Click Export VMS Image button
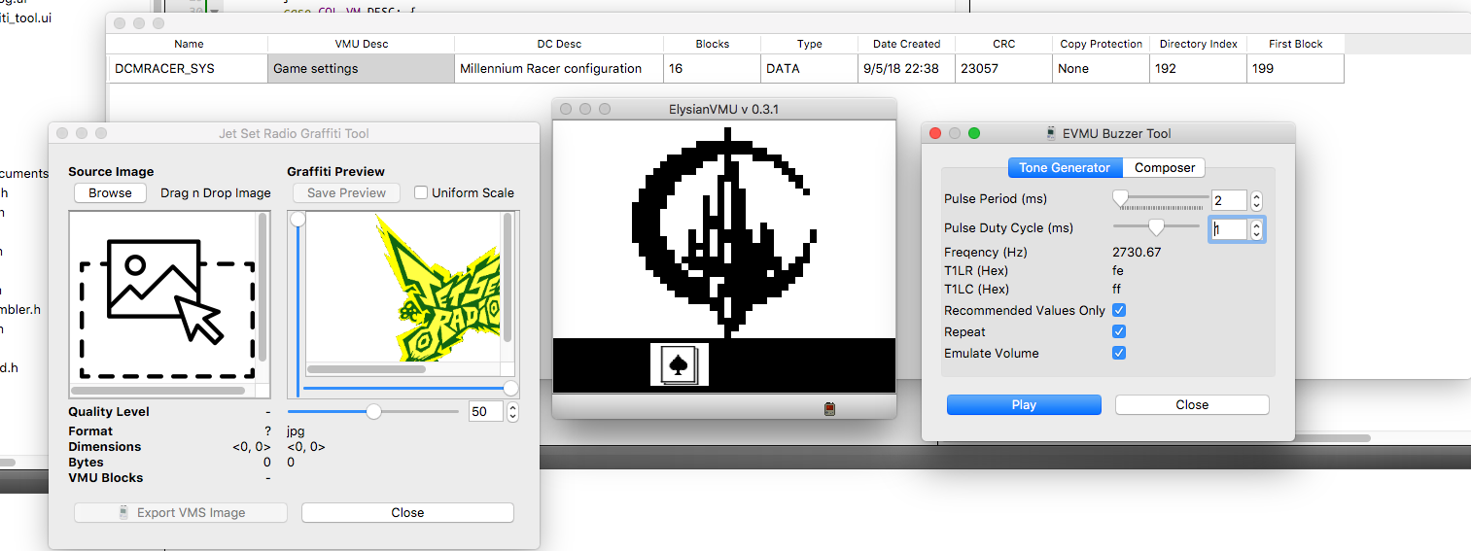This screenshot has width=1471, height=551. point(181,512)
